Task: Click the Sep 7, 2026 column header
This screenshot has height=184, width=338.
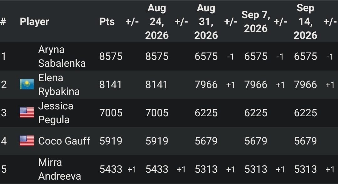Action: click(x=256, y=22)
